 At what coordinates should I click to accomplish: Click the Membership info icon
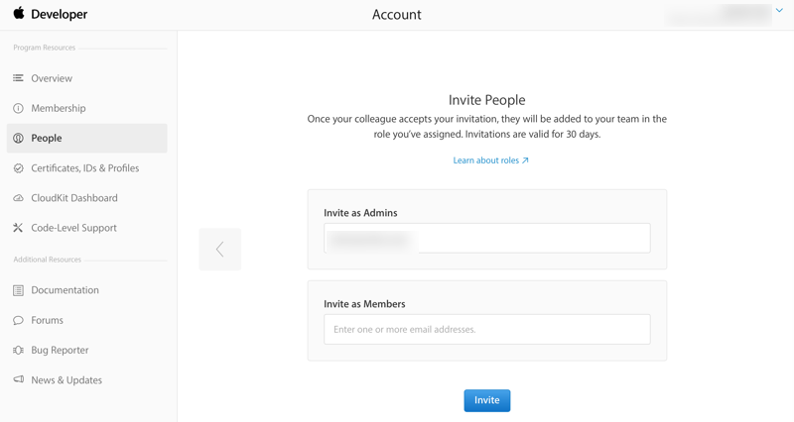(18, 108)
